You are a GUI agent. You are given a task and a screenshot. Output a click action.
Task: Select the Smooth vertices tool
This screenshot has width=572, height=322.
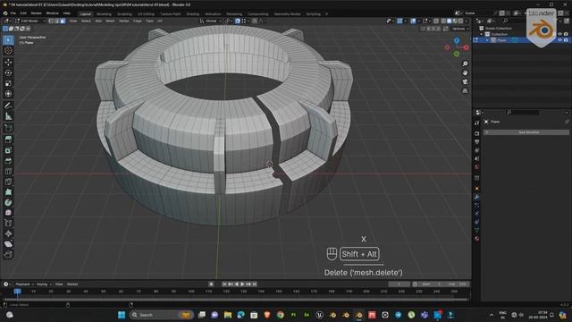coord(8,213)
